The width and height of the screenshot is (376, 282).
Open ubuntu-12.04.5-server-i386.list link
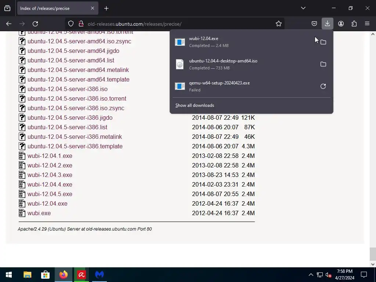click(68, 127)
